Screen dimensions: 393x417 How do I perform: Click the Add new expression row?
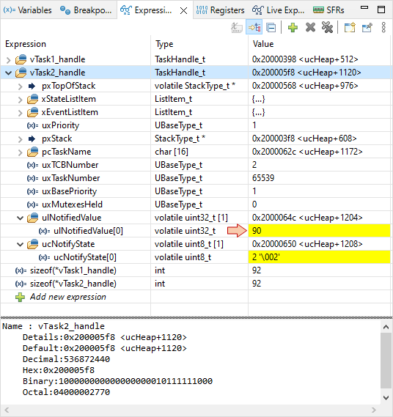(x=68, y=297)
